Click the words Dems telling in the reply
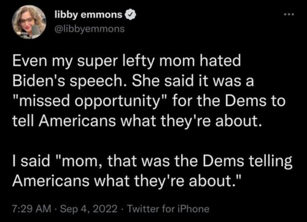 tap(247, 161)
